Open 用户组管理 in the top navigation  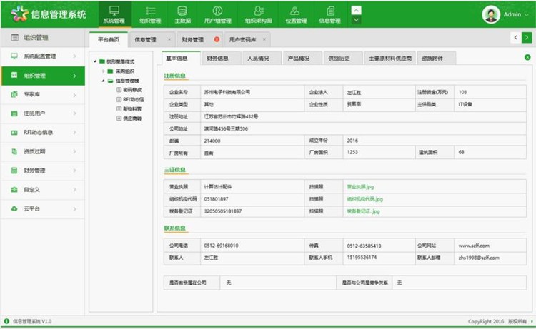click(x=218, y=14)
